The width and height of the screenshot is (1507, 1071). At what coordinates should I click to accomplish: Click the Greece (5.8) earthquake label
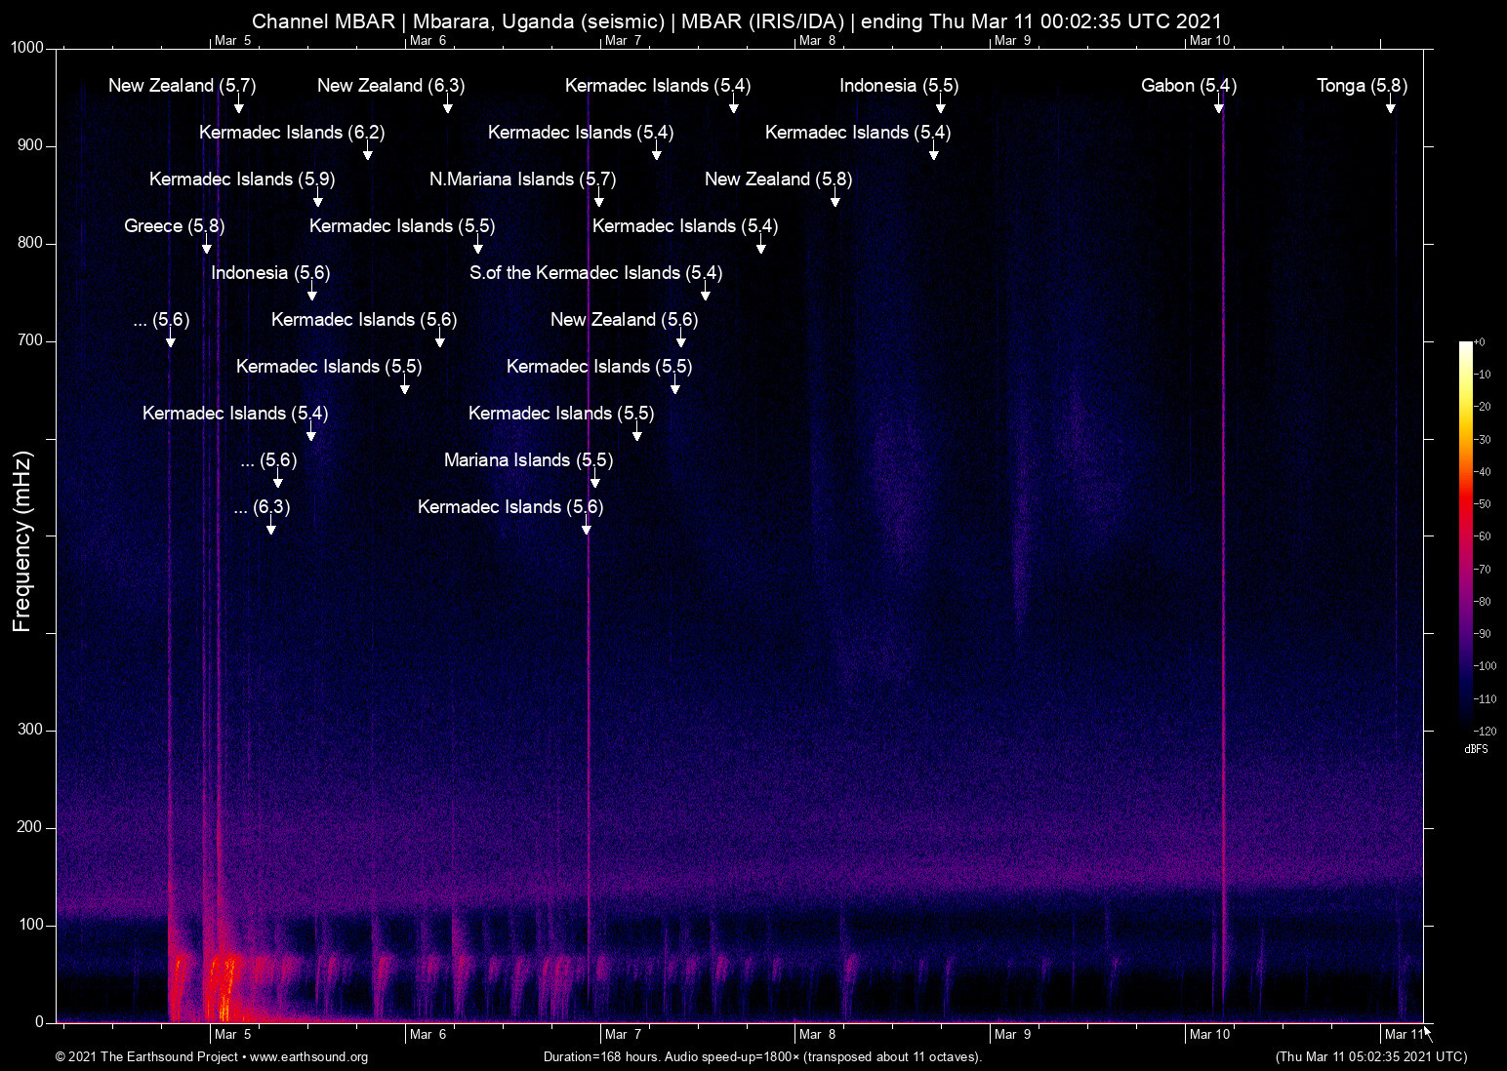pos(174,226)
